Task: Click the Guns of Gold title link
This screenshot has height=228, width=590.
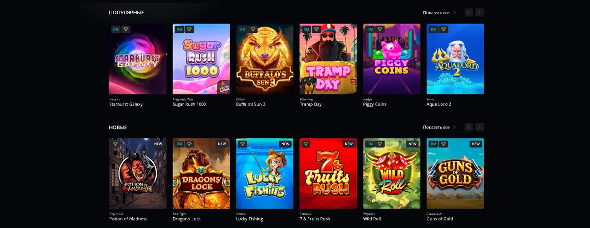Action: pyautogui.click(x=440, y=219)
